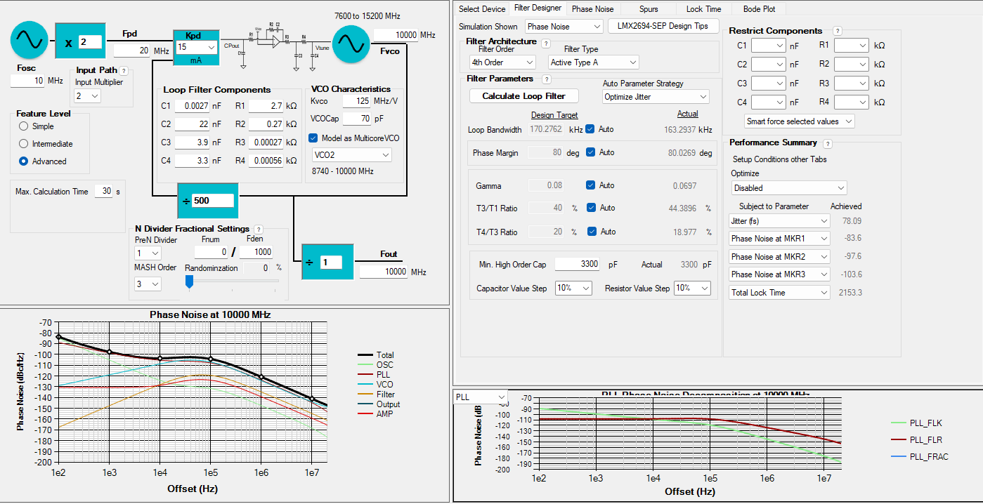The image size is (983, 504).
Task: Open Capacitor Value Step dropdown
Action: point(573,289)
